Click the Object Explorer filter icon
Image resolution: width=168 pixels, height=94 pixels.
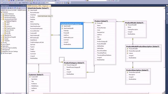click(15, 8)
